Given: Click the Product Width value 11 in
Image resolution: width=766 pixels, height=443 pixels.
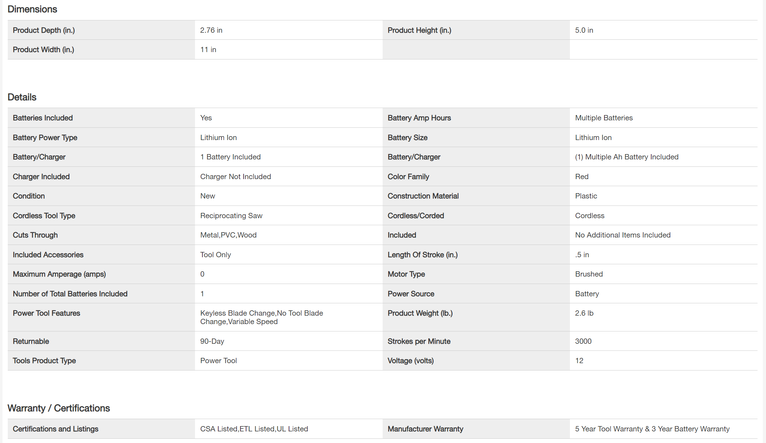Looking at the screenshot, I should [208, 50].
